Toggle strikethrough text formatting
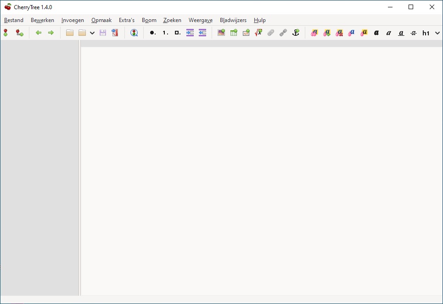443x304 pixels. click(414, 33)
